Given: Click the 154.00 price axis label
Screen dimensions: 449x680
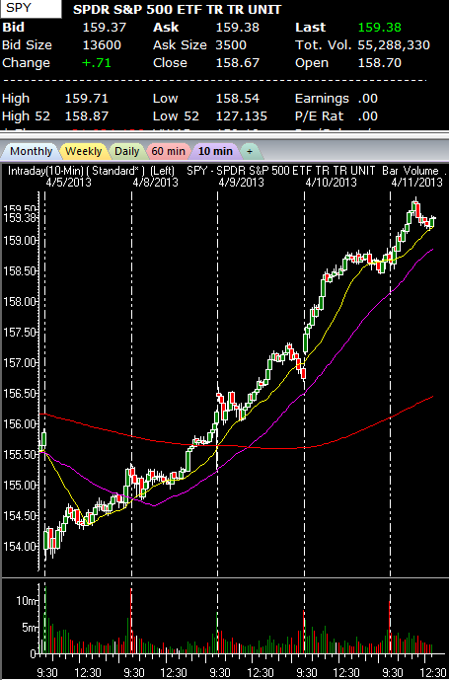Looking at the screenshot, I should [18, 547].
